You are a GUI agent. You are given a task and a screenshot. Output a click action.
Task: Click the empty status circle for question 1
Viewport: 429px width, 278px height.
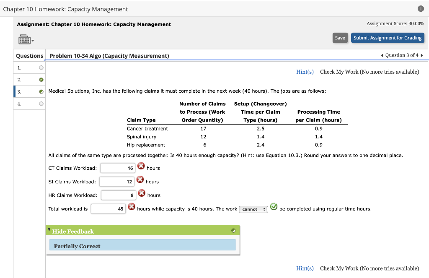pos(41,68)
